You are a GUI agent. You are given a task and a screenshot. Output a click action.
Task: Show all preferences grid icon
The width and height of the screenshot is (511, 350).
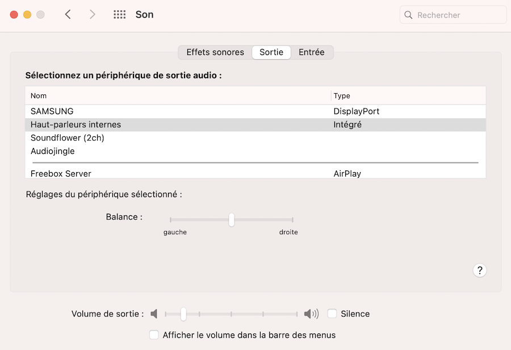[x=119, y=15]
